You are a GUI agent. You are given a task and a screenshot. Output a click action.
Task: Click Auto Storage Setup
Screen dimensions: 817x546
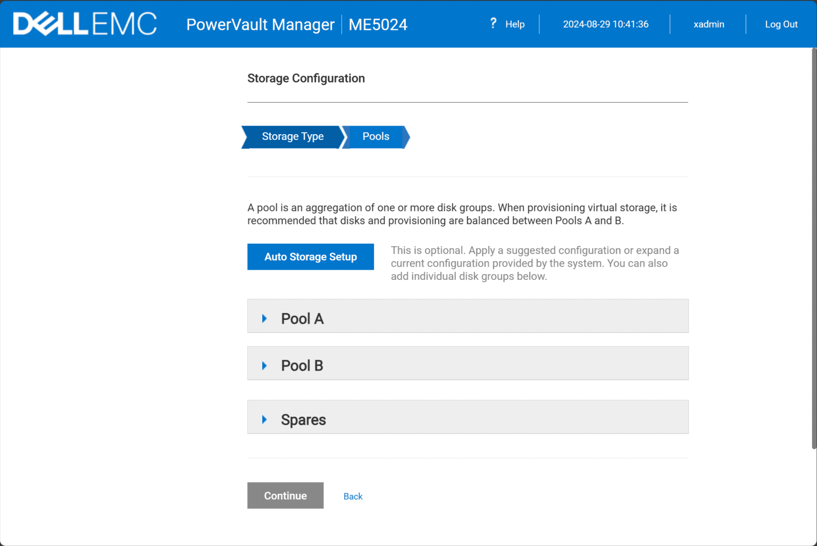(310, 257)
